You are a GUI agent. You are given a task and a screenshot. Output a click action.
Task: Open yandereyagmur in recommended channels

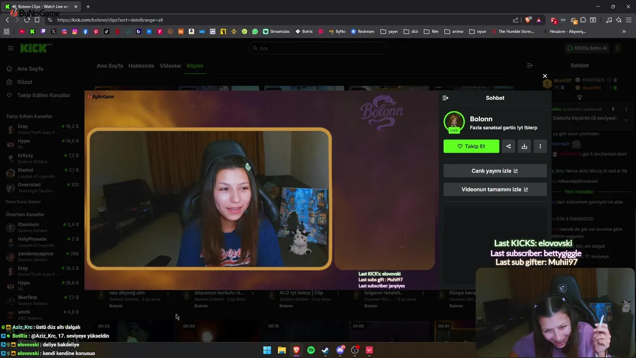coord(42,257)
